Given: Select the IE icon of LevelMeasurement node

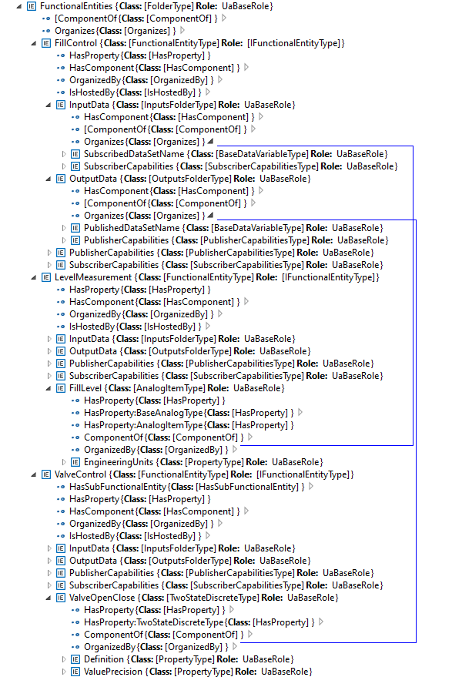Looking at the screenshot, I should [46, 277].
